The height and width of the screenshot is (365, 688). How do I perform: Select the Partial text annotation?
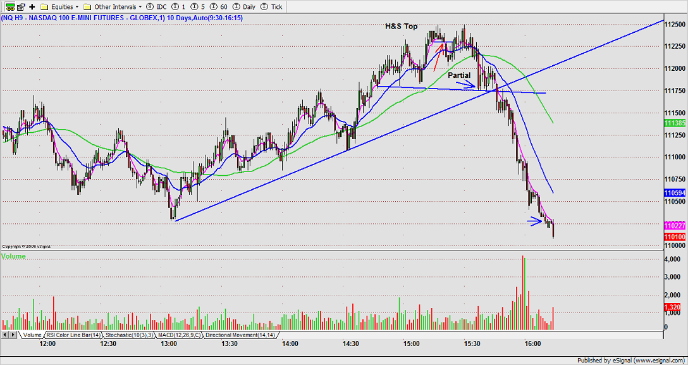[459, 75]
